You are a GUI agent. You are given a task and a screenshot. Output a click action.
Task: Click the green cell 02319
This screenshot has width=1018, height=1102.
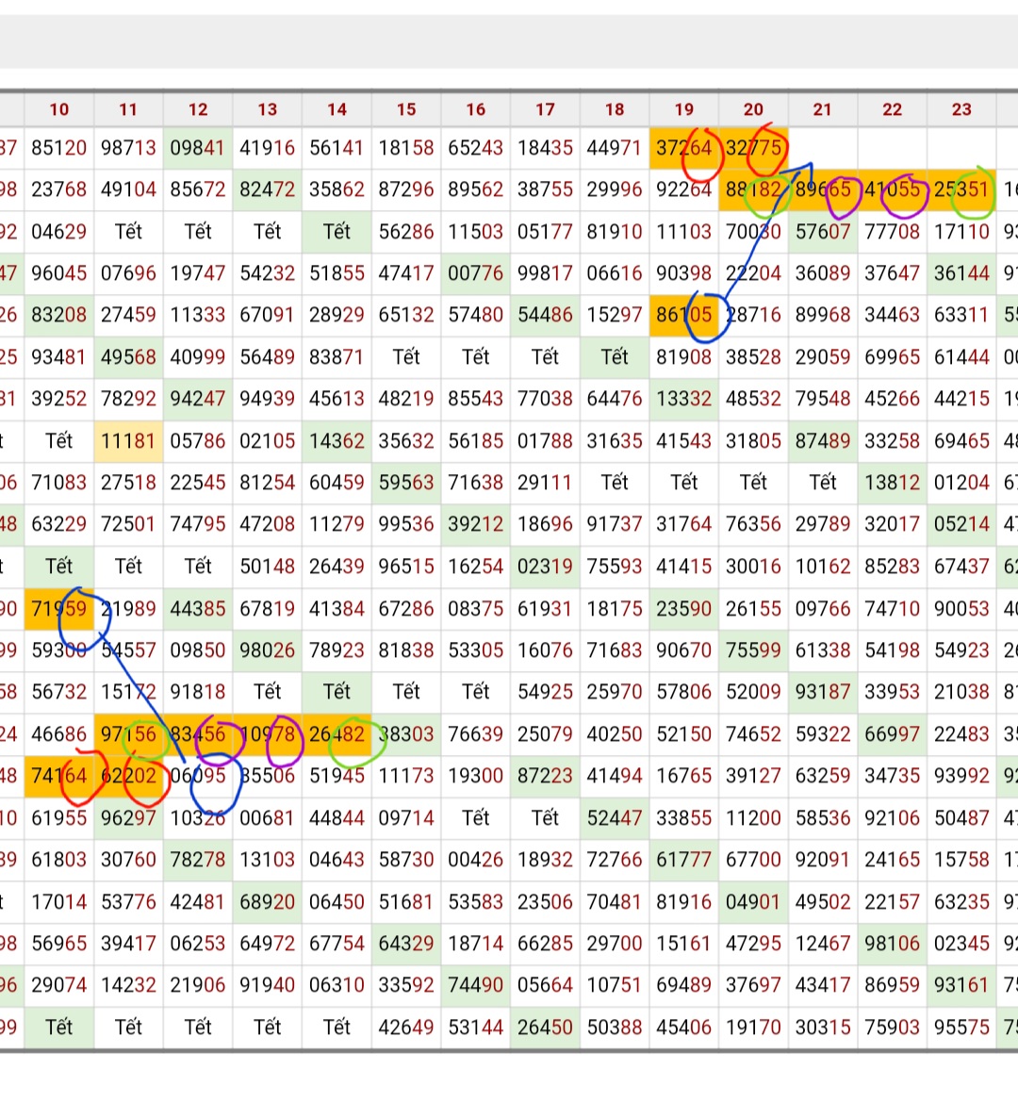pos(545,567)
